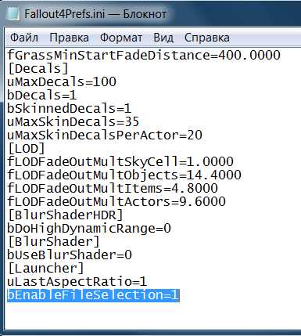This screenshot has height=336, width=301.
Task: Click the fLODFadeOutMultActors=9.6000 line
Action: [x=116, y=202]
